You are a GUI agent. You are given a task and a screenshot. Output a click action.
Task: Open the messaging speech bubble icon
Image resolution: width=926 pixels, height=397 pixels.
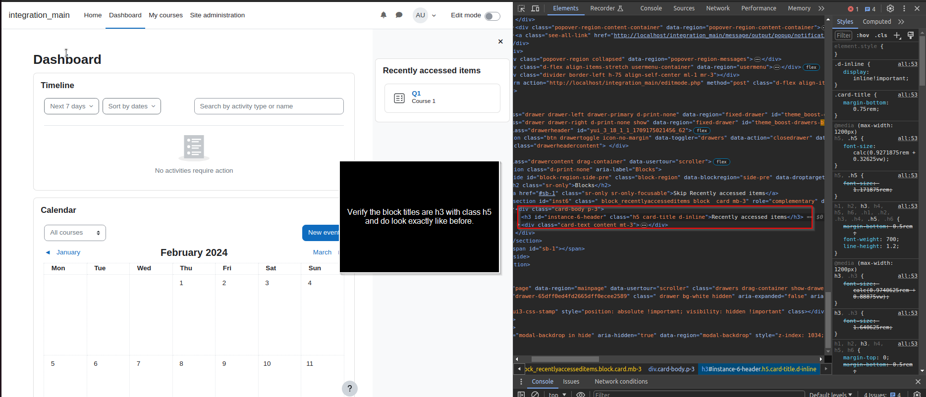399,15
